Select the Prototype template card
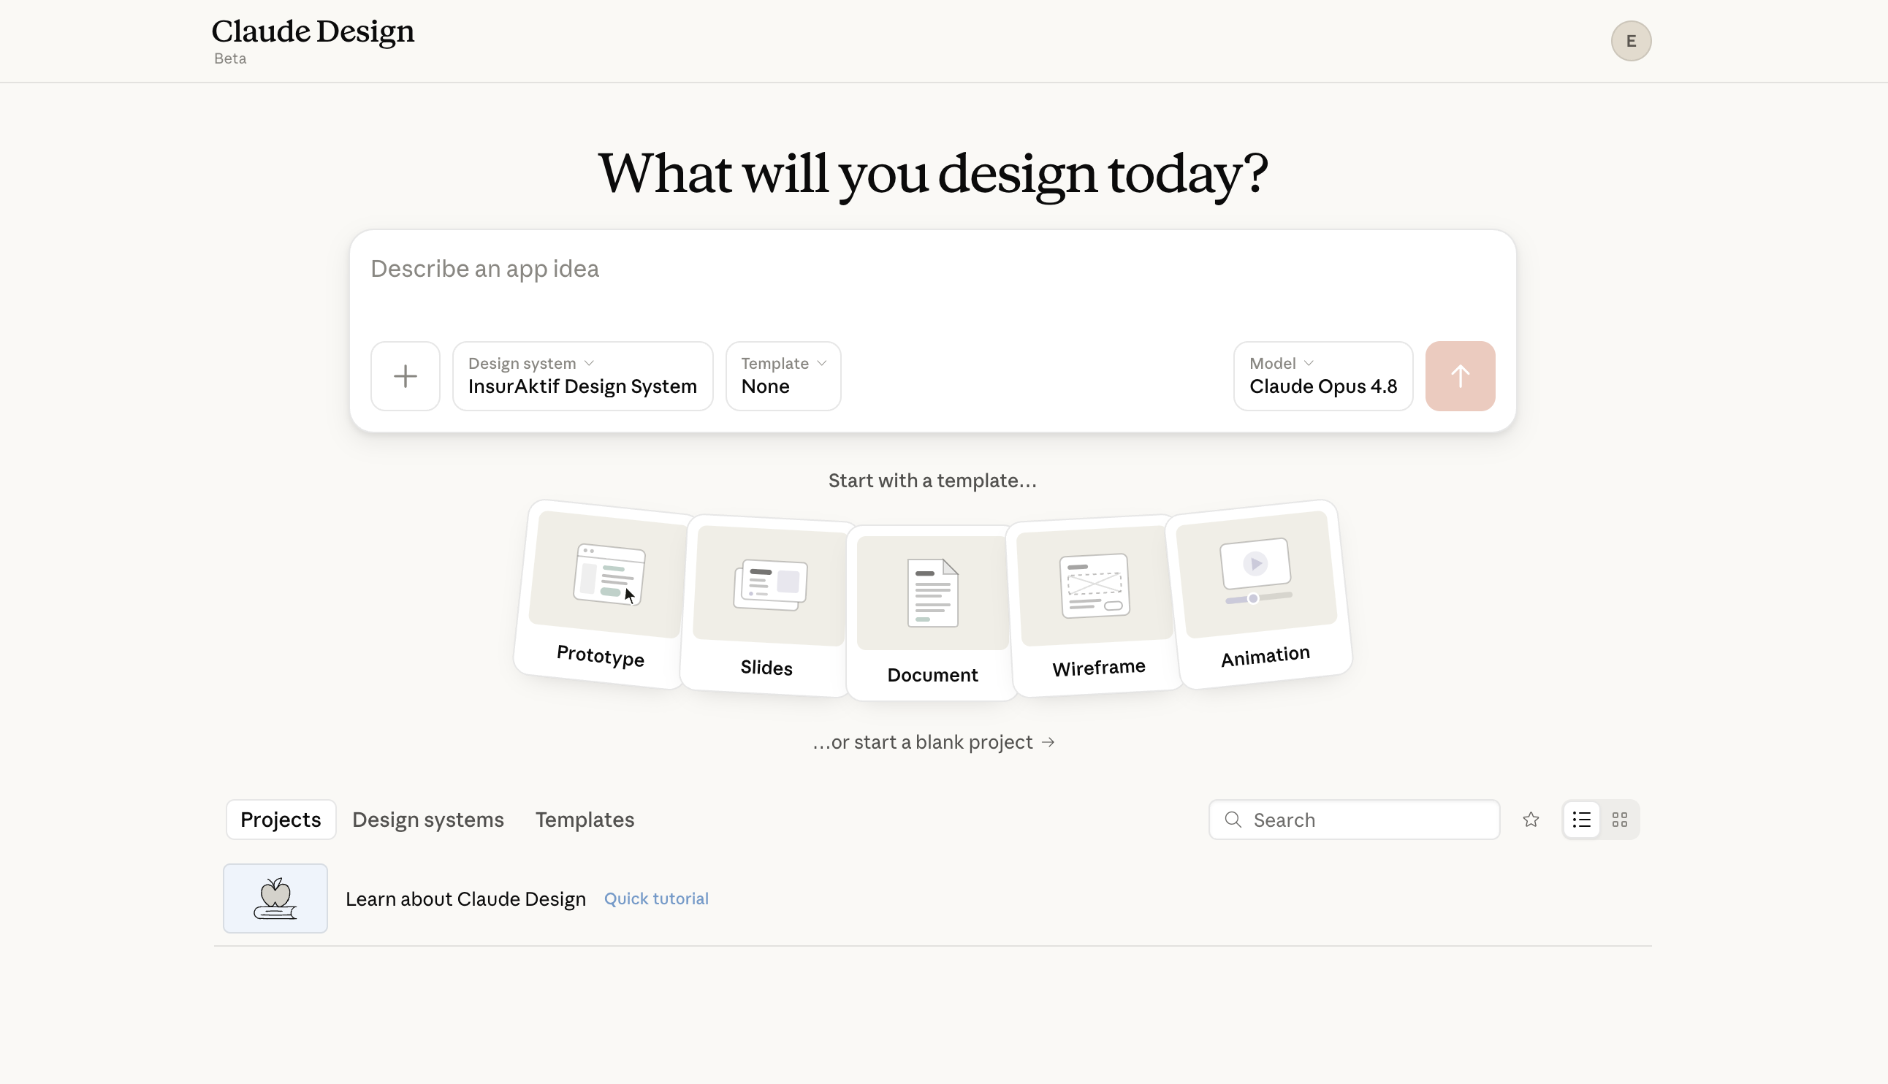This screenshot has height=1084, width=1888. [x=604, y=592]
